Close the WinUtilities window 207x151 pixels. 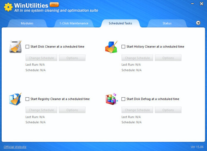[x=202, y=4]
